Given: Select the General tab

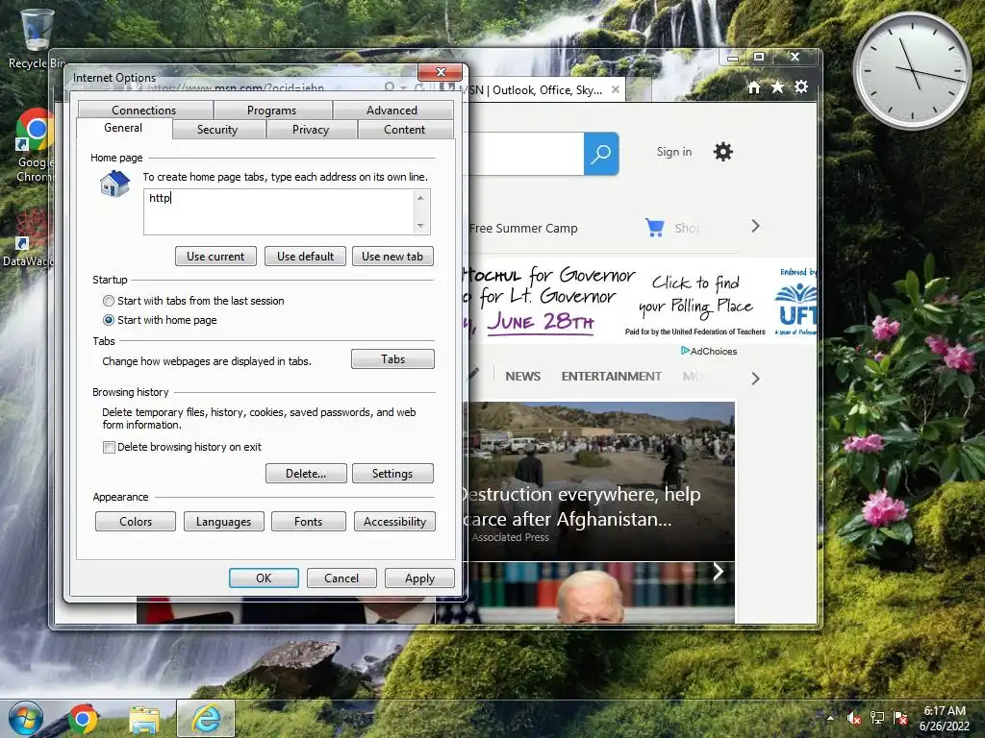Looking at the screenshot, I should [x=123, y=128].
